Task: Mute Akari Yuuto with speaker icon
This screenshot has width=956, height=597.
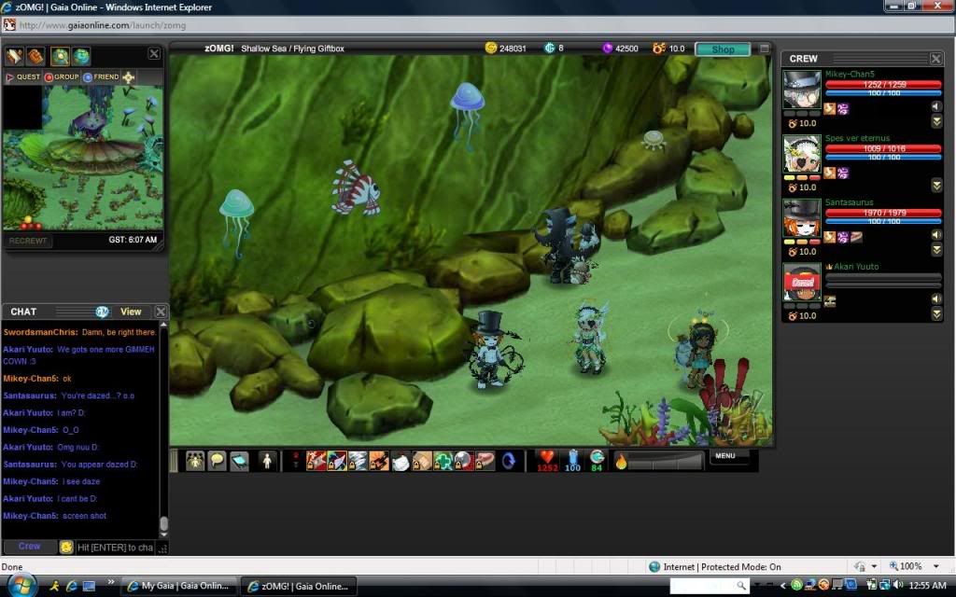Action: point(936,298)
